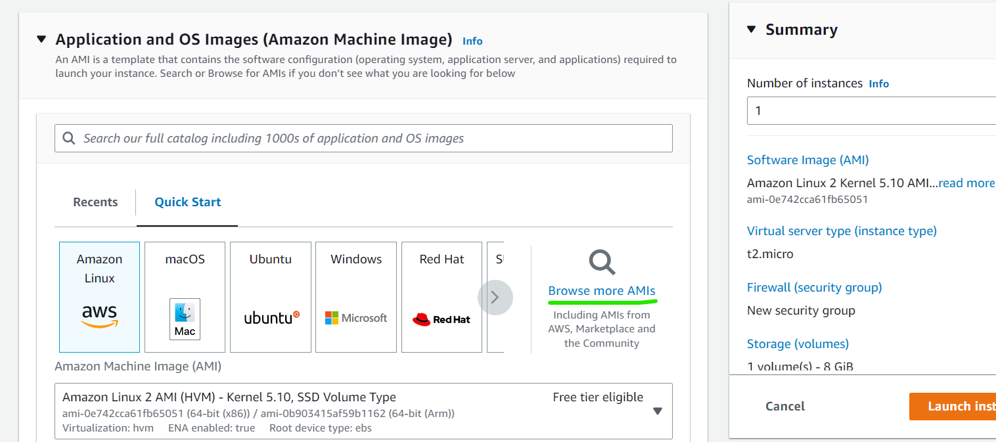Select the Windows AMI tile
This screenshot has width=996, height=442.
[356, 297]
